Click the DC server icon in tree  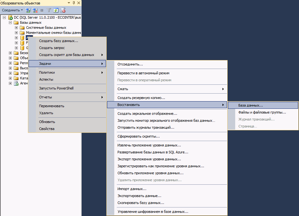point(10,17)
